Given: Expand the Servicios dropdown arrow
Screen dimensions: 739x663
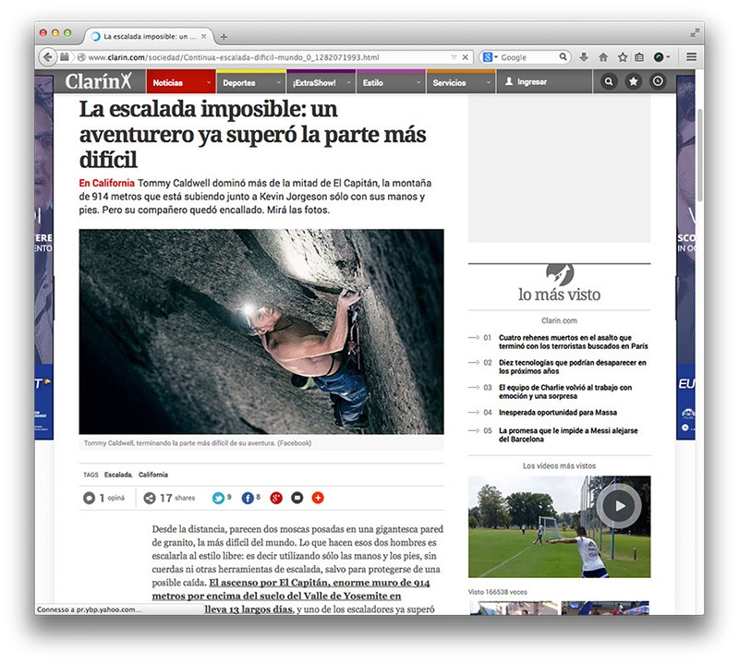Looking at the screenshot, I should 489,82.
